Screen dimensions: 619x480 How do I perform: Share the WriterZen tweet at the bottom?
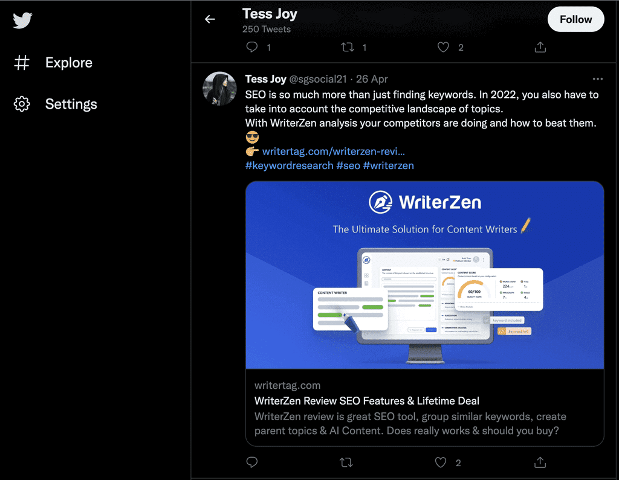540,462
